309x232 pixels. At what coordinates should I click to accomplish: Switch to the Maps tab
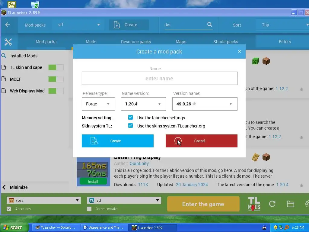(181, 42)
